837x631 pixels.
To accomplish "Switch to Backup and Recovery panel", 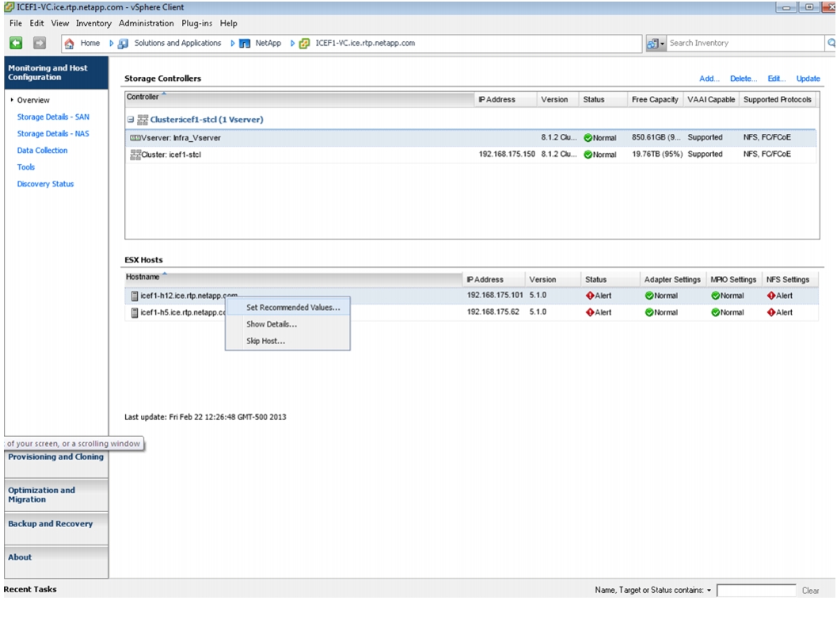I will (x=56, y=529).
